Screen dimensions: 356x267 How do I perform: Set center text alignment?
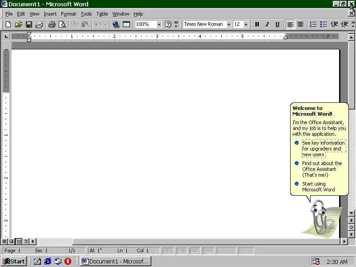[300, 24]
